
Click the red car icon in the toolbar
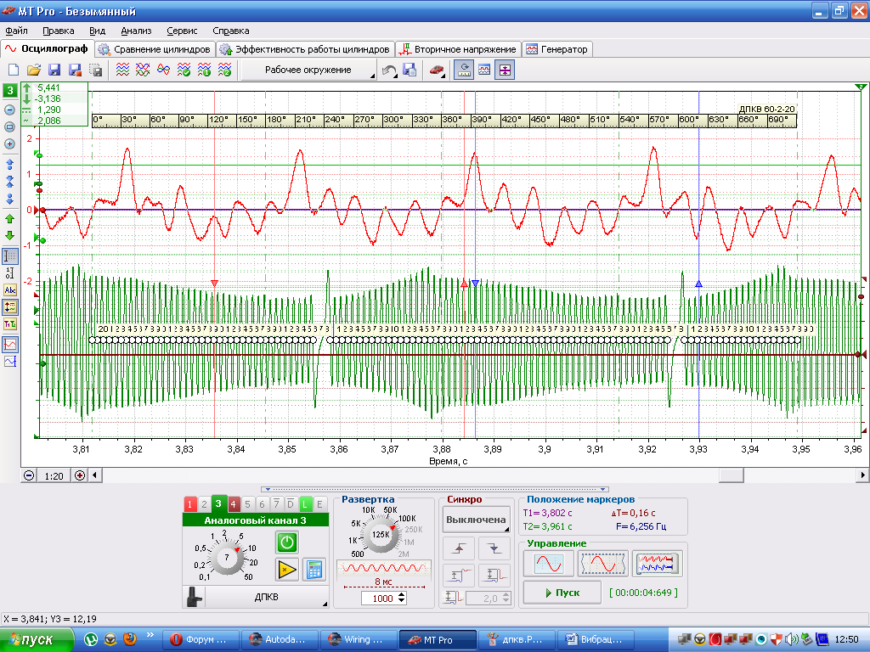click(438, 70)
